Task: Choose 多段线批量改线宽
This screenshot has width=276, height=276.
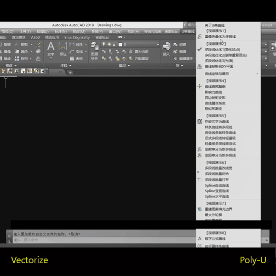Action: (x=218, y=168)
